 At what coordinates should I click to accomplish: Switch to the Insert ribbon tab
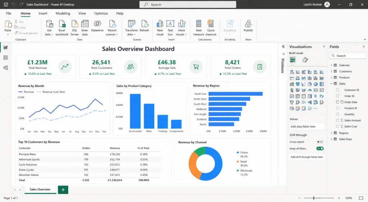click(43, 13)
